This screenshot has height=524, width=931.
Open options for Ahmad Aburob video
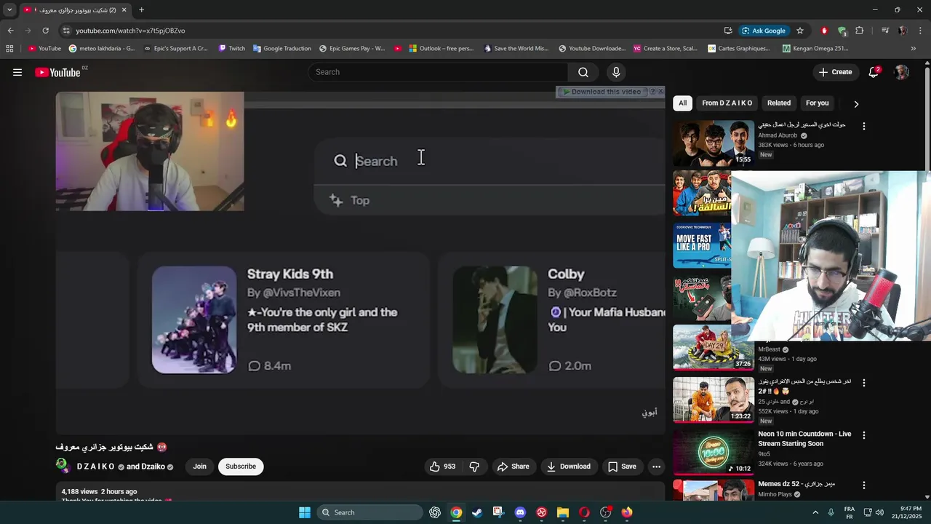coord(864,126)
